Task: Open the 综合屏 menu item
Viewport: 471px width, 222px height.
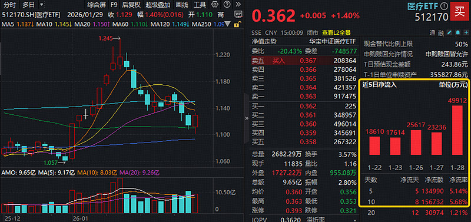Action: (97, 5)
